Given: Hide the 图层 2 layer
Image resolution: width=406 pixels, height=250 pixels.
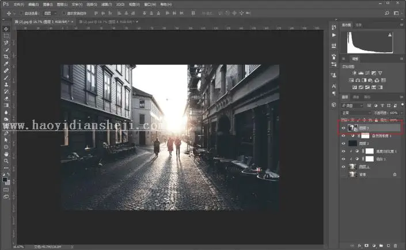Looking at the screenshot, I should tap(344, 144).
